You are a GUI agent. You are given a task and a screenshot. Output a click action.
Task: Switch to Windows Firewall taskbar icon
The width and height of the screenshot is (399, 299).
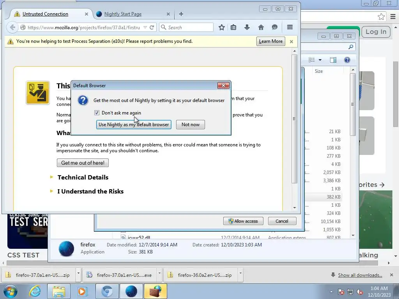(x=155, y=291)
